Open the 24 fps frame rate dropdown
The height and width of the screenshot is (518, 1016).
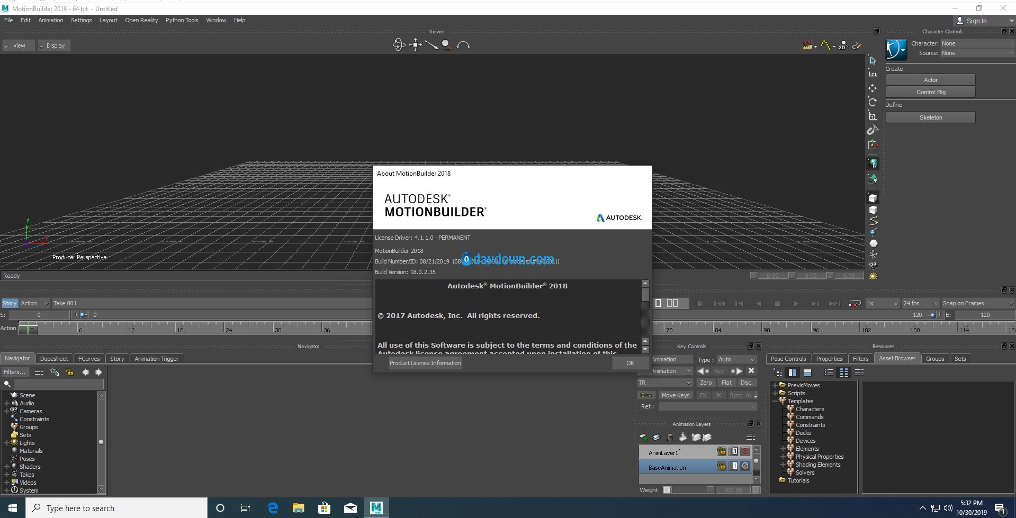point(921,303)
